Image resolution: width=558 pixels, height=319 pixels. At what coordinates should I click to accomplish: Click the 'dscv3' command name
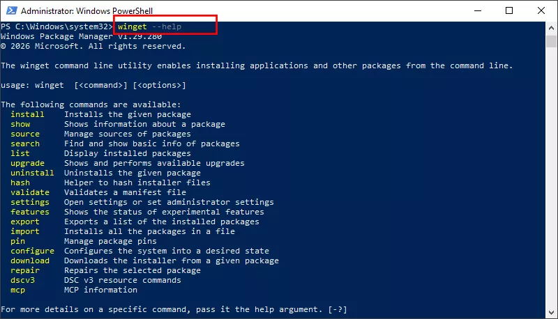pos(22,280)
